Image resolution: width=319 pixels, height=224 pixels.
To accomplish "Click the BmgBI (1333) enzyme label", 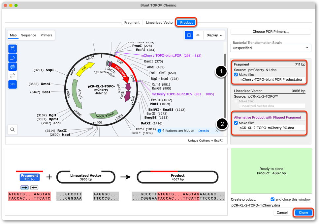I will [156, 118].
